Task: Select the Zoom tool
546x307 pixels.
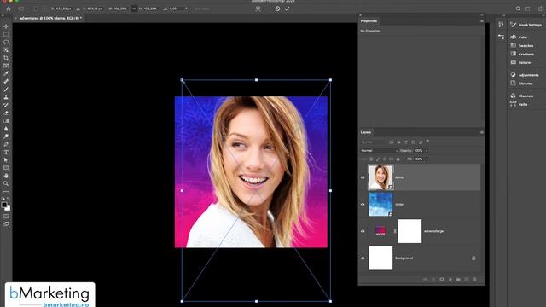Action: (x=6, y=184)
